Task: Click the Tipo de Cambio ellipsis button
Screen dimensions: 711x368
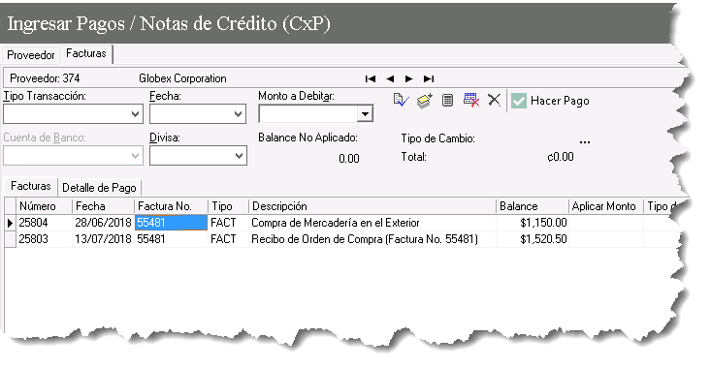Action: coord(585,141)
